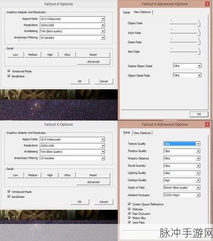Open Aspect Ratio dropdown in lower Options window
This screenshot has width=213, height=241.
(72, 139)
